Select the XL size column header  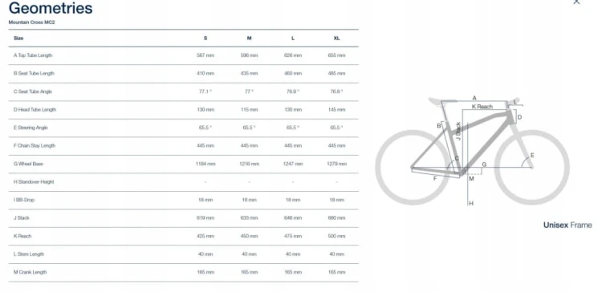[x=336, y=38]
